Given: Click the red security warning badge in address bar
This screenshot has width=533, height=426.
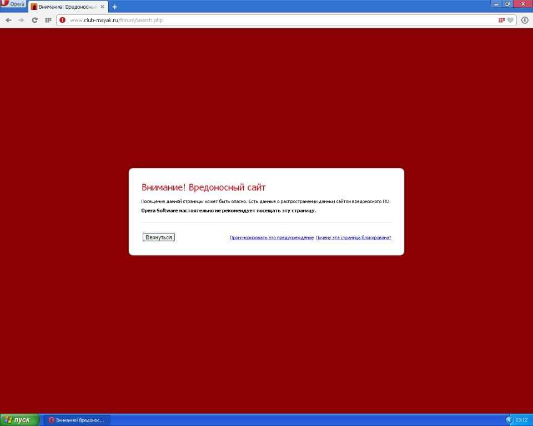Looking at the screenshot, I should pyautogui.click(x=62, y=20).
